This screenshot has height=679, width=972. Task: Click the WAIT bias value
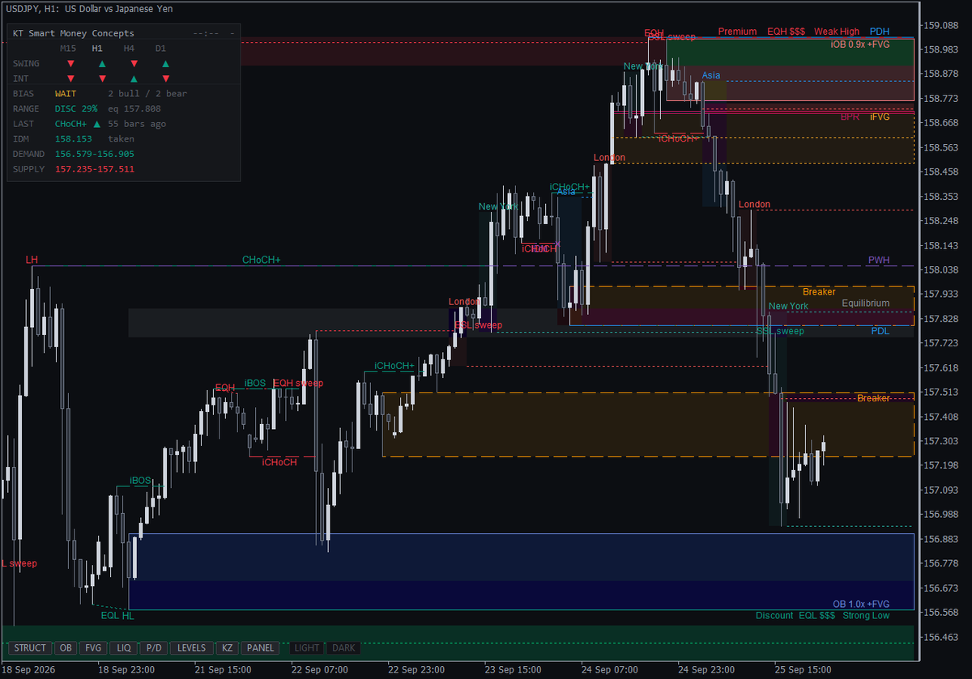[x=66, y=94]
